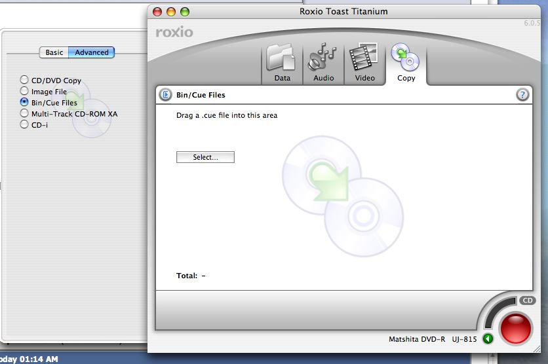
Task: Click the Bin/Cue Files panel heading
Action: click(x=201, y=95)
